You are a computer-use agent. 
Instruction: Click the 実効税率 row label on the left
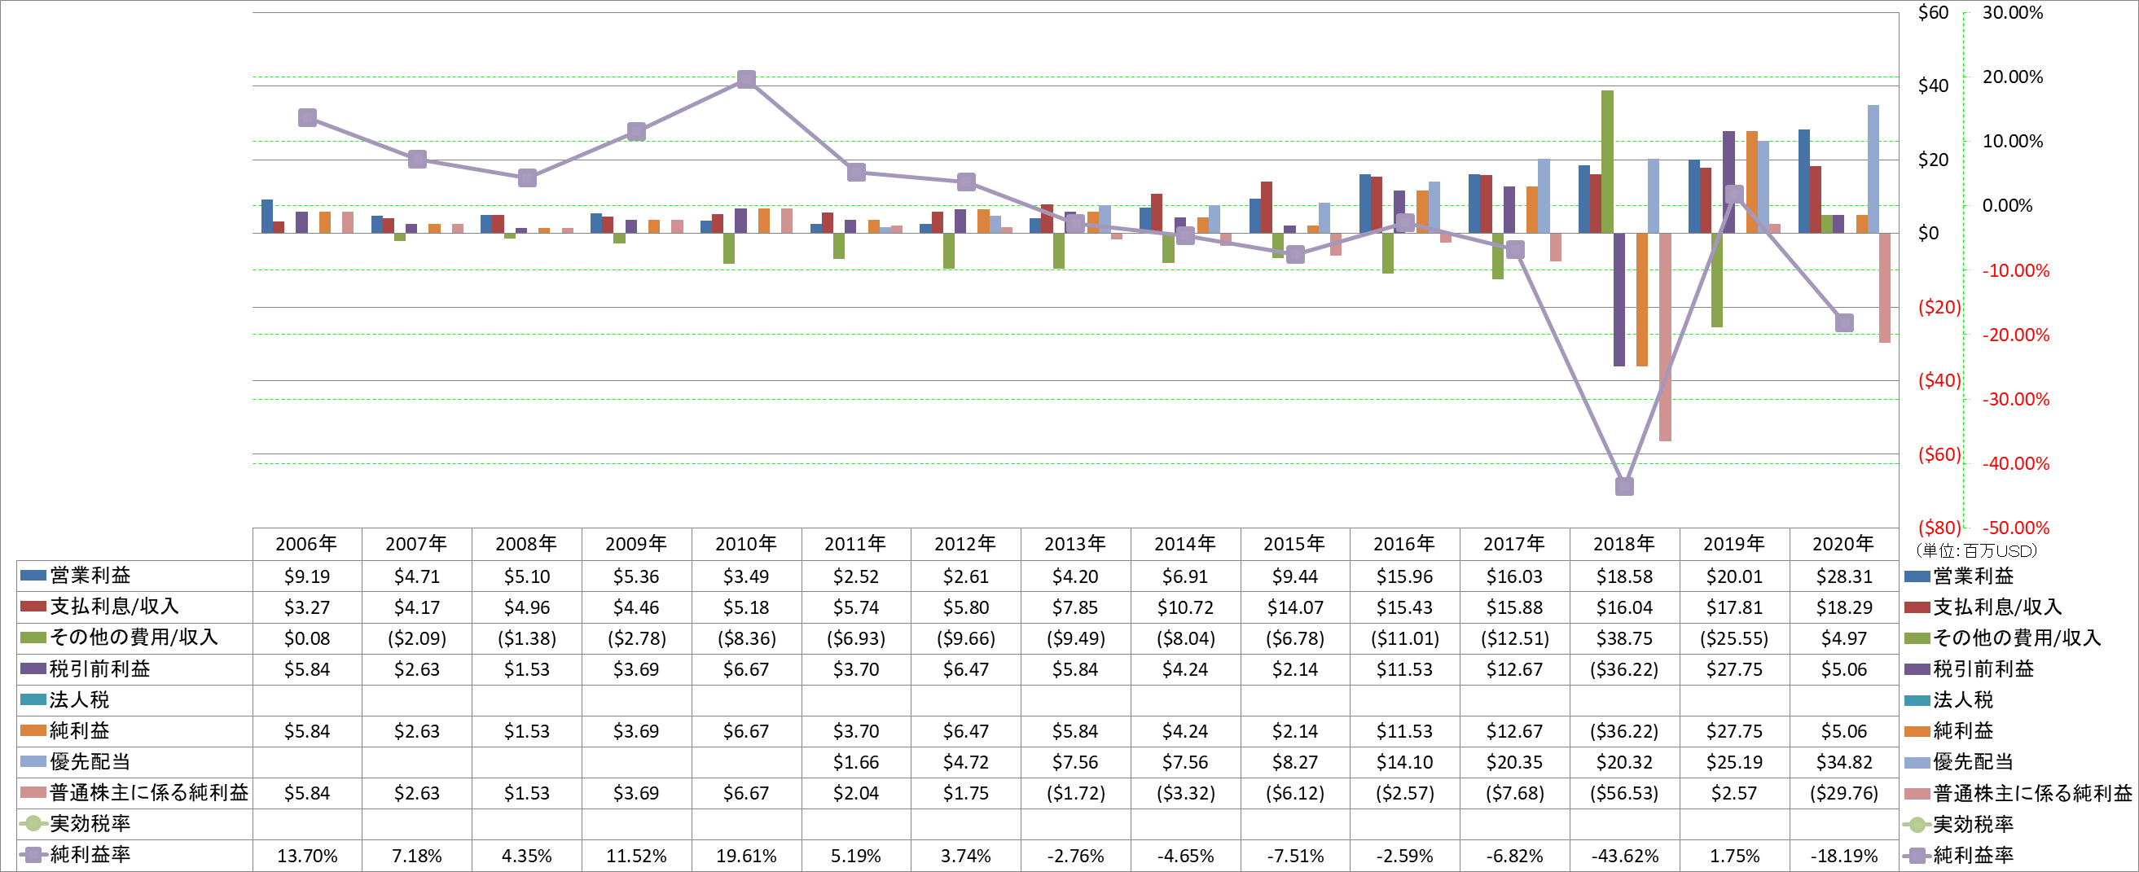click(90, 823)
